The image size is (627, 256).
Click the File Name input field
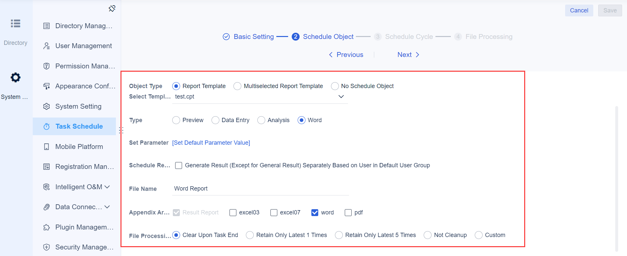tap(261, 189)
